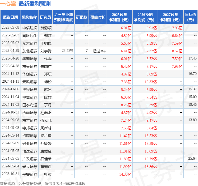The width and height of the screenshot is (198, 186).
Task: Click the 15.37 target price
Action: point(192,89)
